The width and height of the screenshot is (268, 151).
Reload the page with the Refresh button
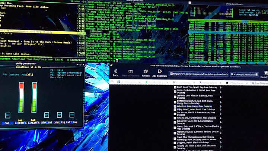pyautogui.click(x=146, y=73)
